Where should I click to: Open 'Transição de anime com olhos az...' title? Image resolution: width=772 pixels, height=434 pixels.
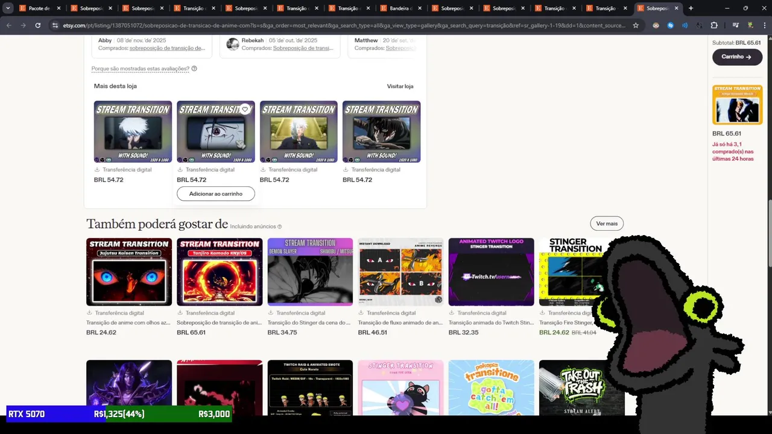128,322
